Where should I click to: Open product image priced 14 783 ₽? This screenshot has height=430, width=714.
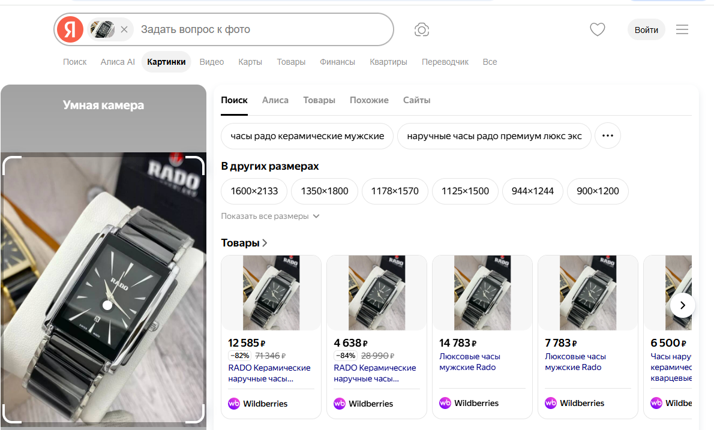point(482,293)
